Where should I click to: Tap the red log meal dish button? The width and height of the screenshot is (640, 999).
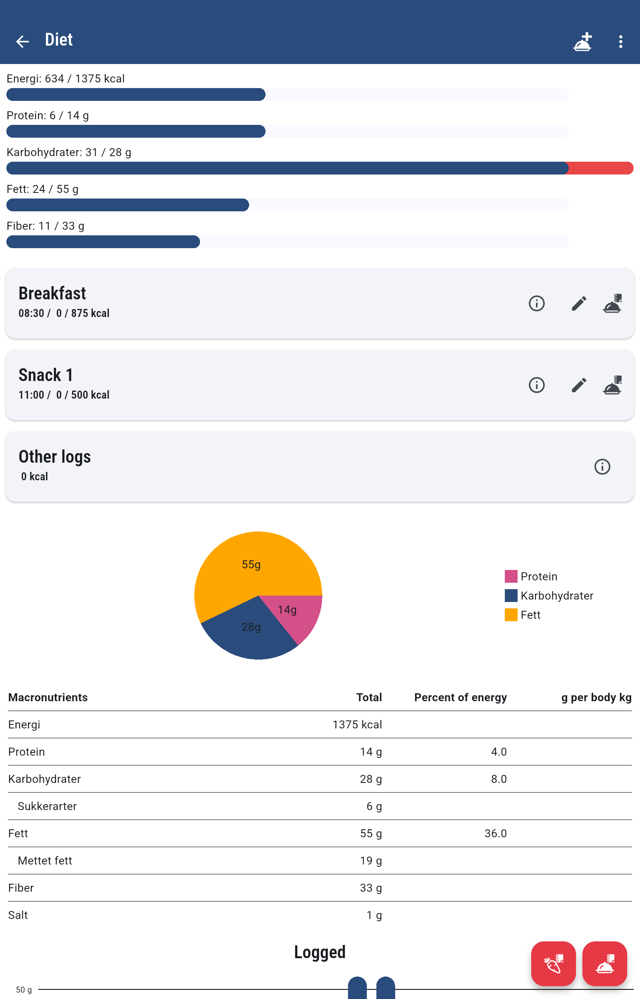click(605, 964)
